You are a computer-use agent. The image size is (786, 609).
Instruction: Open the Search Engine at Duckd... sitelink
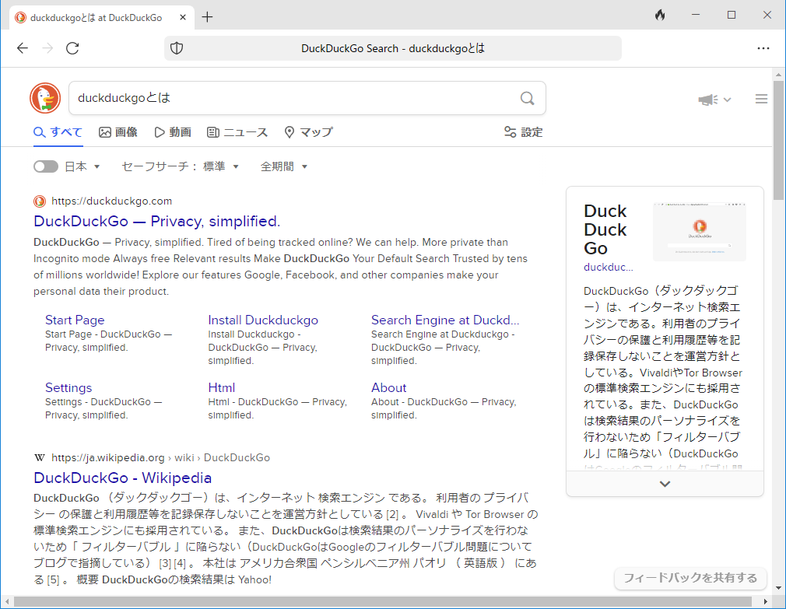click(x=445, y=320)
